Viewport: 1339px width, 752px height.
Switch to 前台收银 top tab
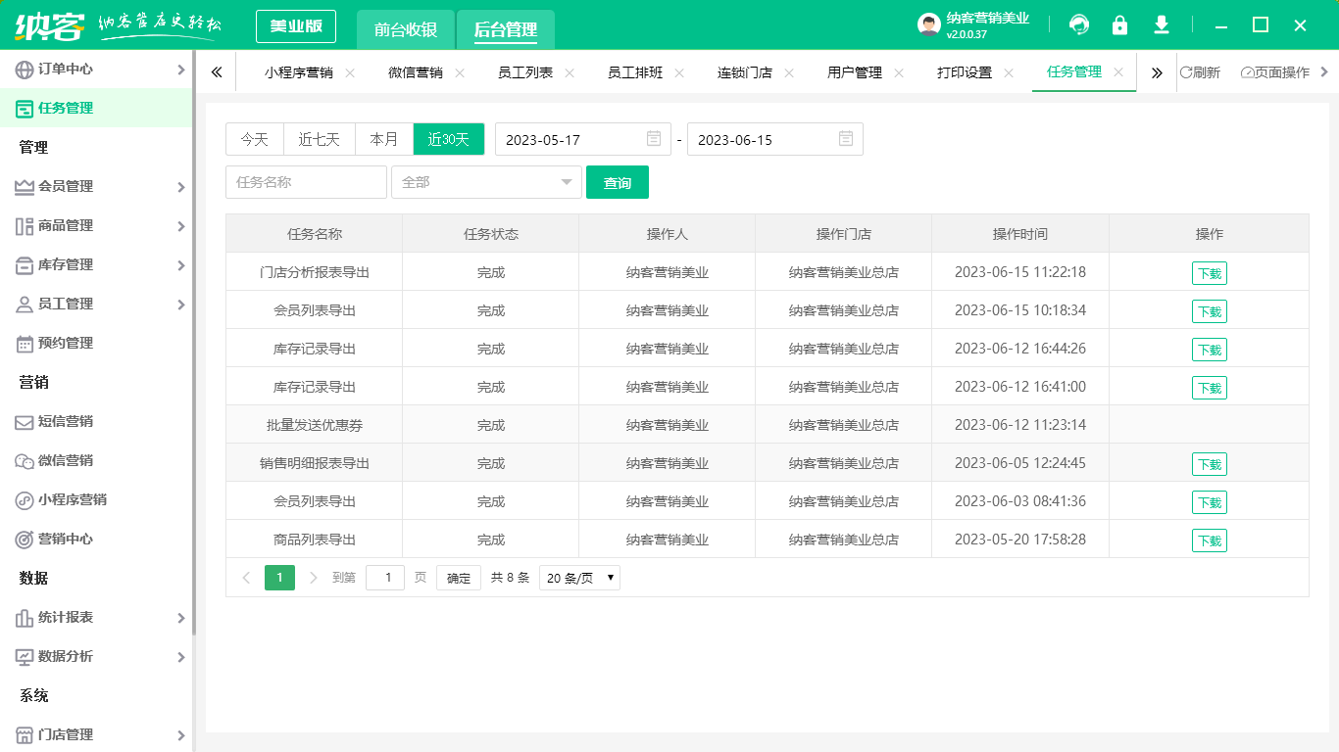pyautogui.click(x=406, y=29)
